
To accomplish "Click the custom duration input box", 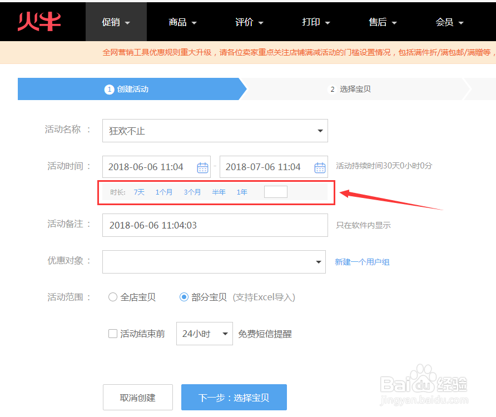I will click(275, 192).
